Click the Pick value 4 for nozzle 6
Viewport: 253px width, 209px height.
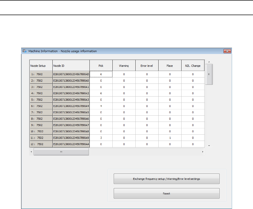pos(101,106)
